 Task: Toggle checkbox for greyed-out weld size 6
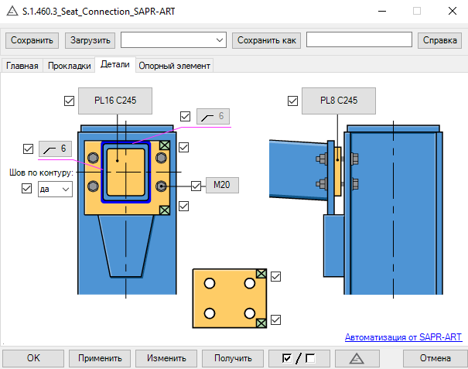pos(186,117)
